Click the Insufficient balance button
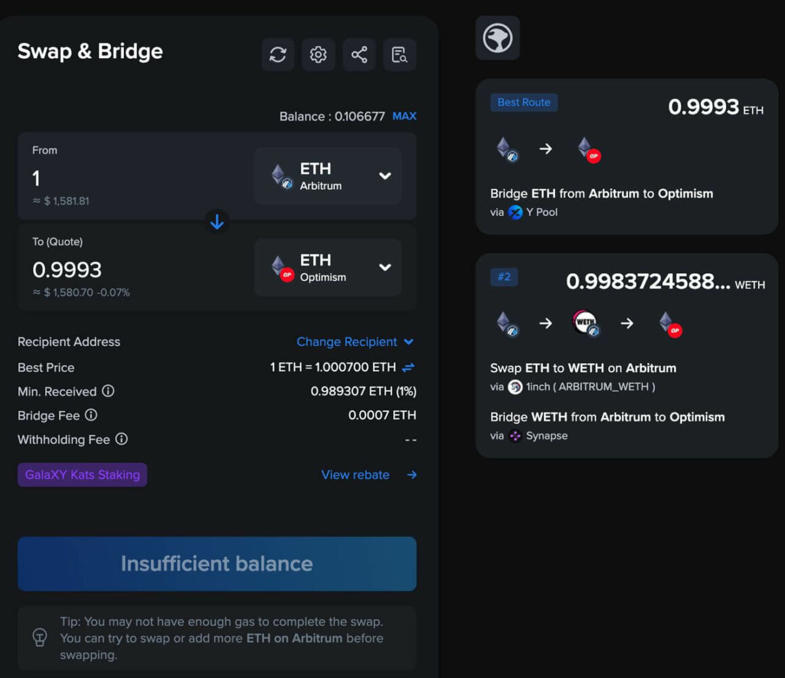Viewport: 785px width, 678px height. coord(217,564)
